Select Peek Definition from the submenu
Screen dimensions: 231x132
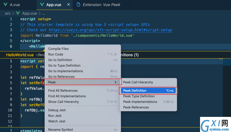pyautogui.click(x=148, y=90)
